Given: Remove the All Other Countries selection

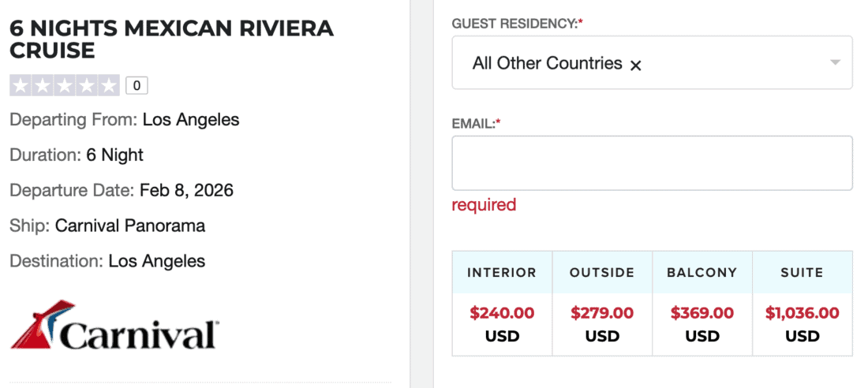Looking at the screenshot, I should (x=636, y=65).
